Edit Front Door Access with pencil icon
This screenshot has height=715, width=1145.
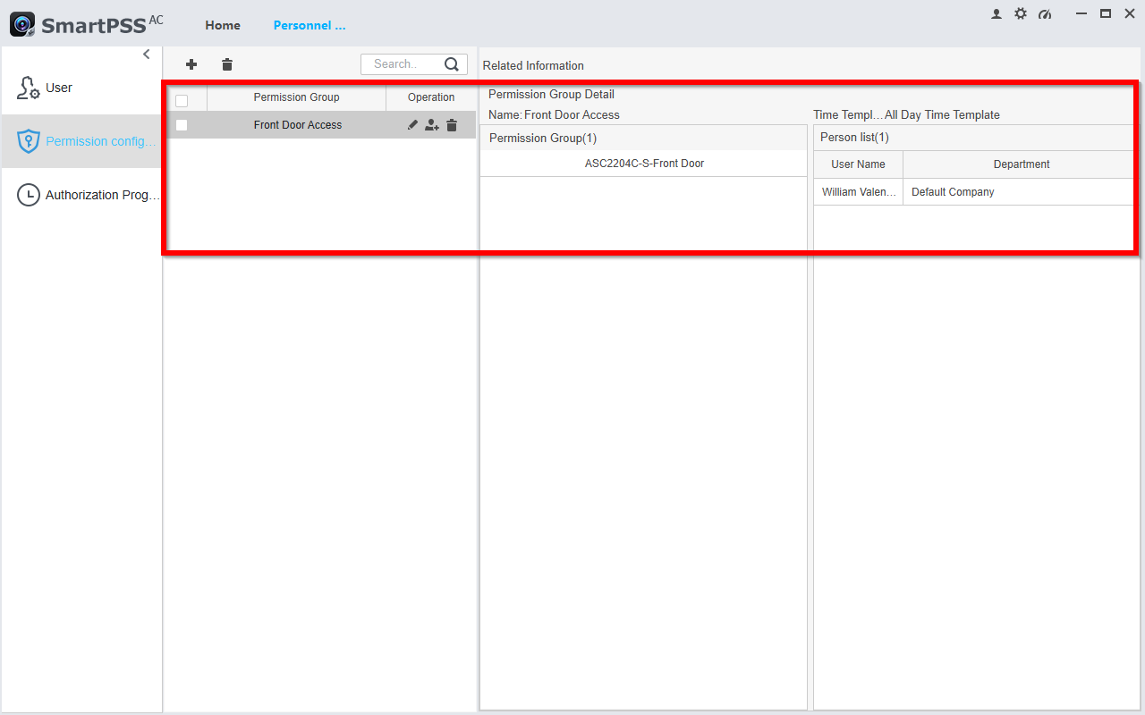point(412,125)
